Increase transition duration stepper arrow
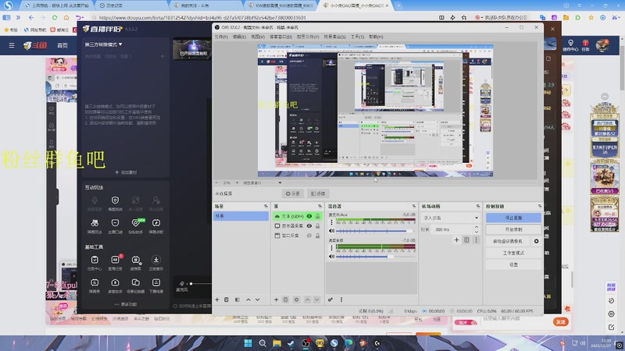The height and width of the screenshot is (351, 625). [x=477, y=227]
